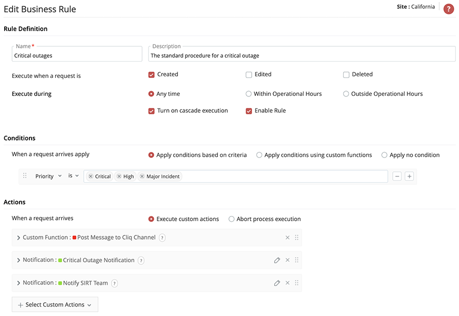Select Within Operational Hours option
Image resolution: width=459 pixels, height=316 pixels.
pyautogui.click(x=249, y=94)
